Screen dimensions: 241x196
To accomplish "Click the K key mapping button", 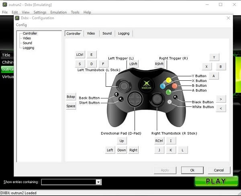I will 171,150.
